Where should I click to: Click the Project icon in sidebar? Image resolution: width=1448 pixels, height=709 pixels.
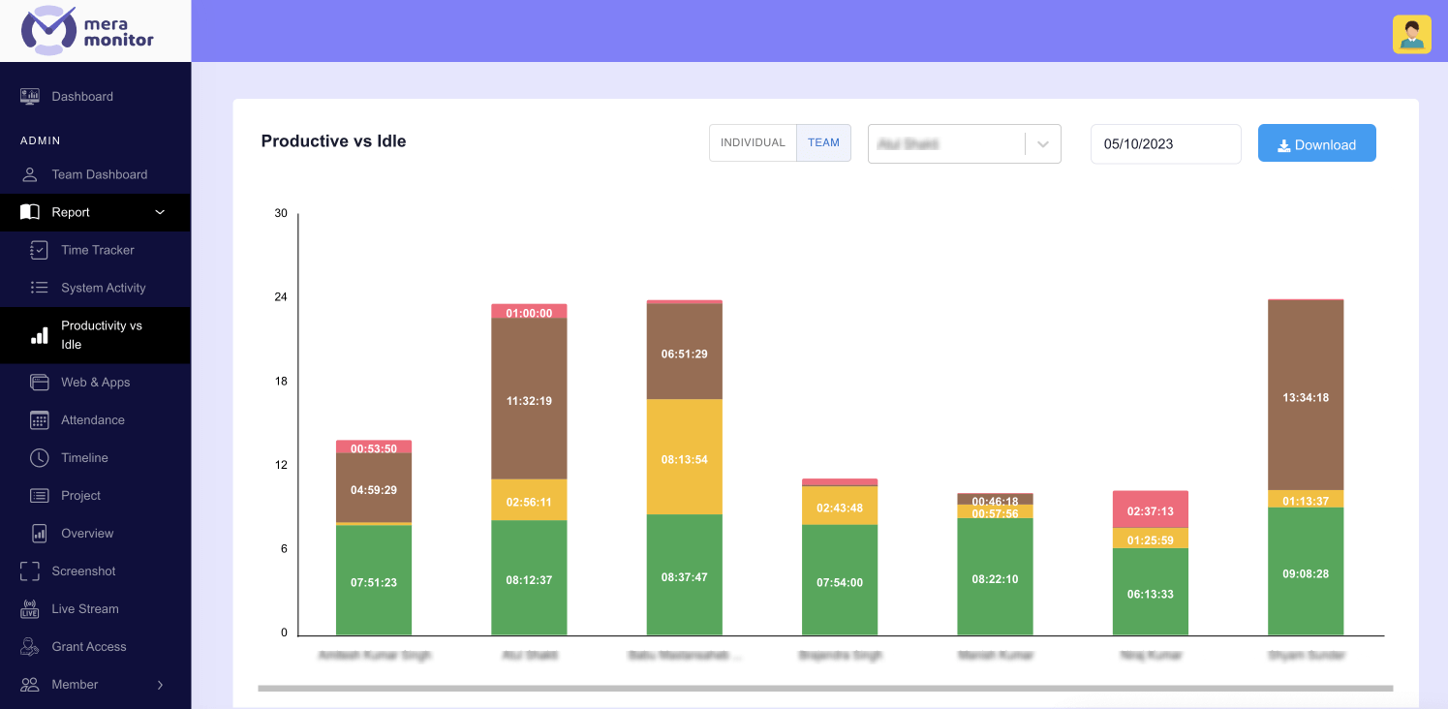coord(39,495)
